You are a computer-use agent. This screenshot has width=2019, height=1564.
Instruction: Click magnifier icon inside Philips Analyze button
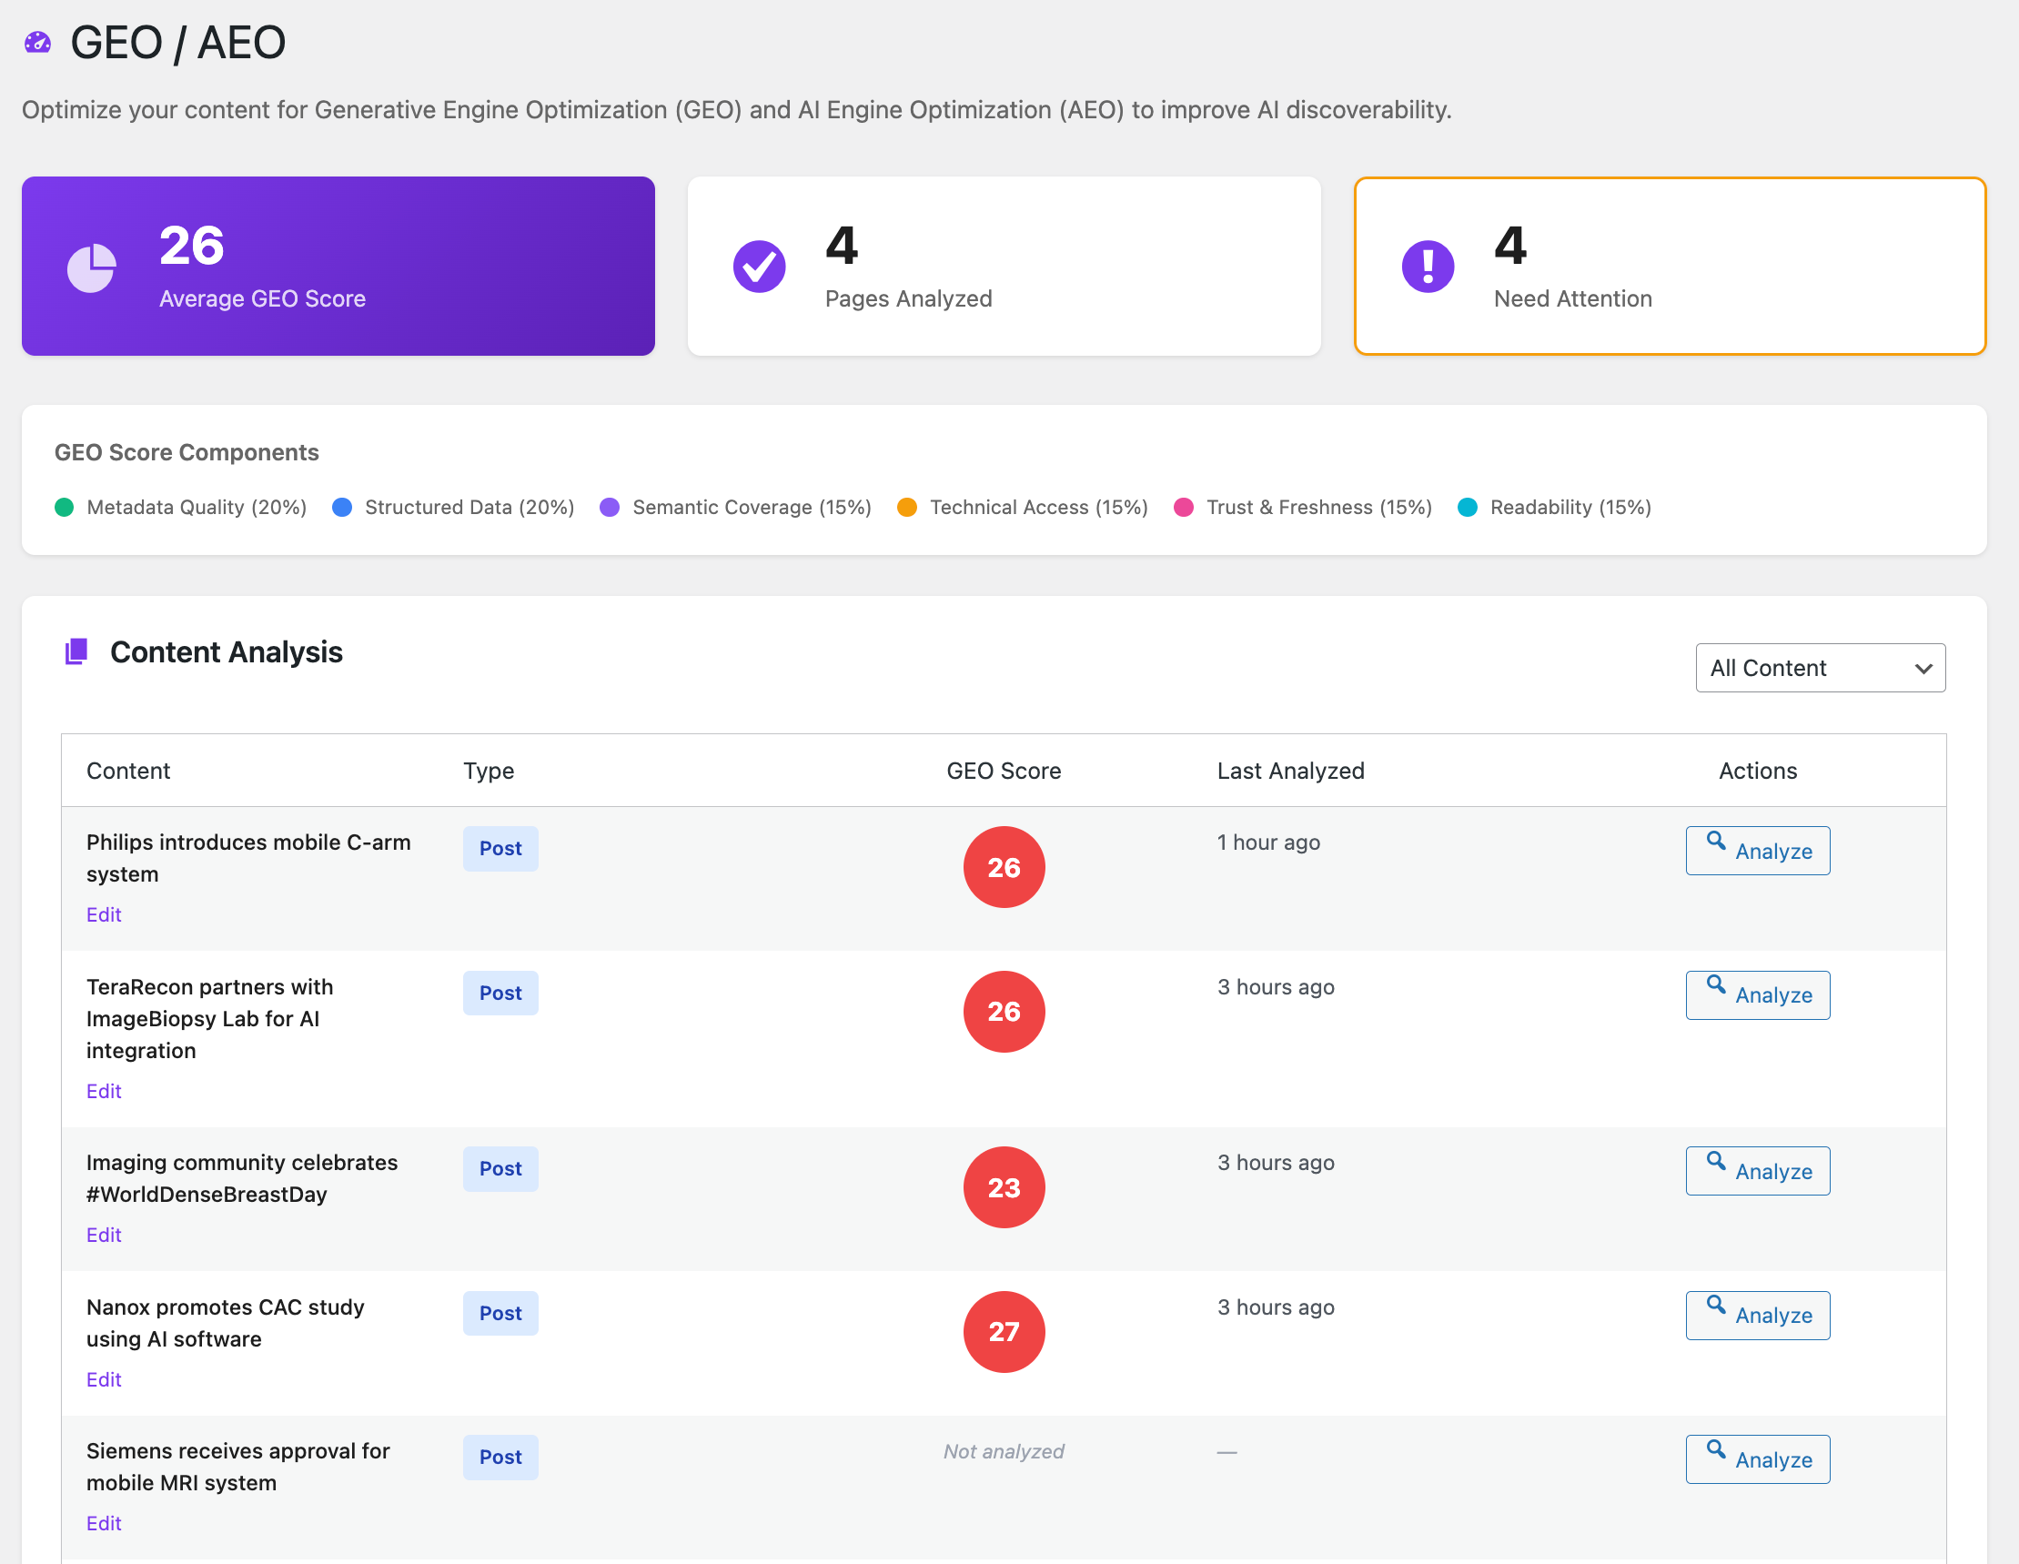click(x=1717, y=843)
